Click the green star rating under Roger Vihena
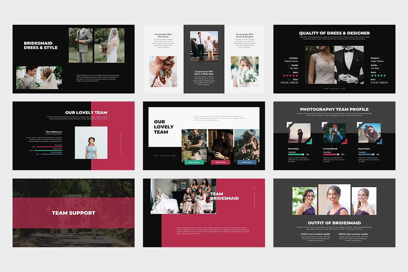 pyautogui.click(x=378, y=76)
